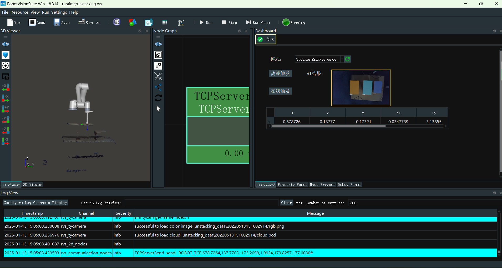Viewport: 502px width, 268px height.
Task: Click the group nodes icon in Node Graph
Action: tap(158, 55)
